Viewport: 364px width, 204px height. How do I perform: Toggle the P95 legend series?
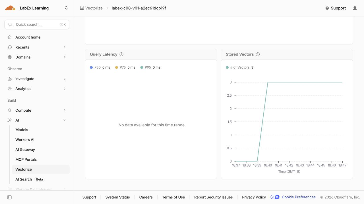tap(150, 67)
